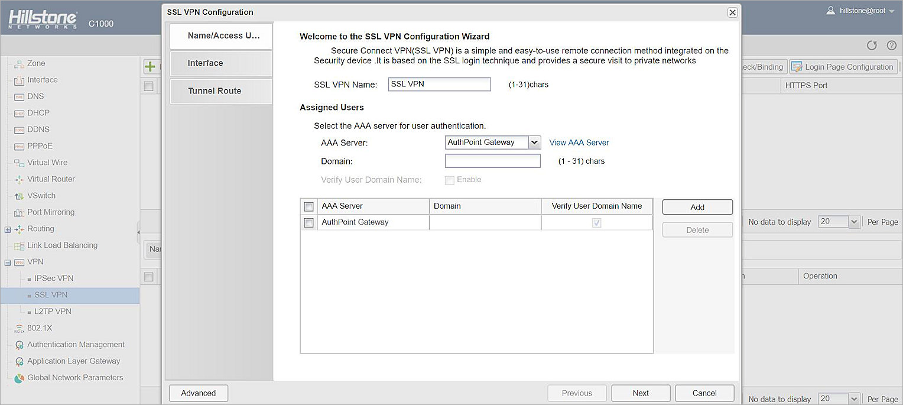Screen dimensions: 903x405
Task: Switch to the Interface wizard tab
Action: 220,63
